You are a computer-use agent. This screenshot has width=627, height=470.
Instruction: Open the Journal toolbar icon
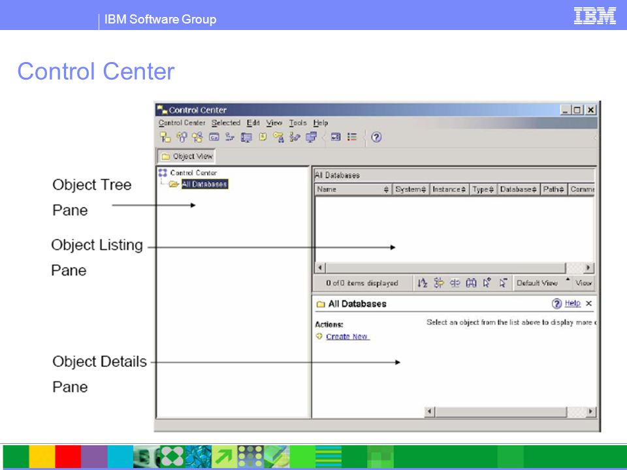[263, 137]
